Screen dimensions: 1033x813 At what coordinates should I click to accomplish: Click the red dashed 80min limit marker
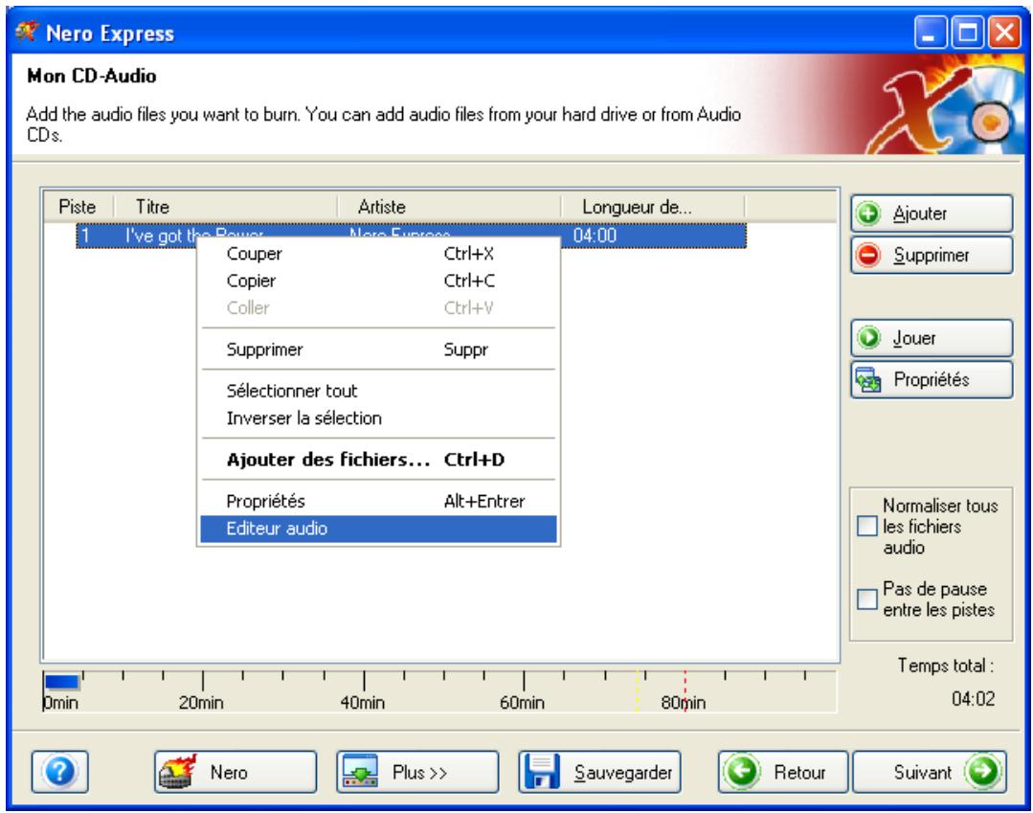[x=685, y=691]
